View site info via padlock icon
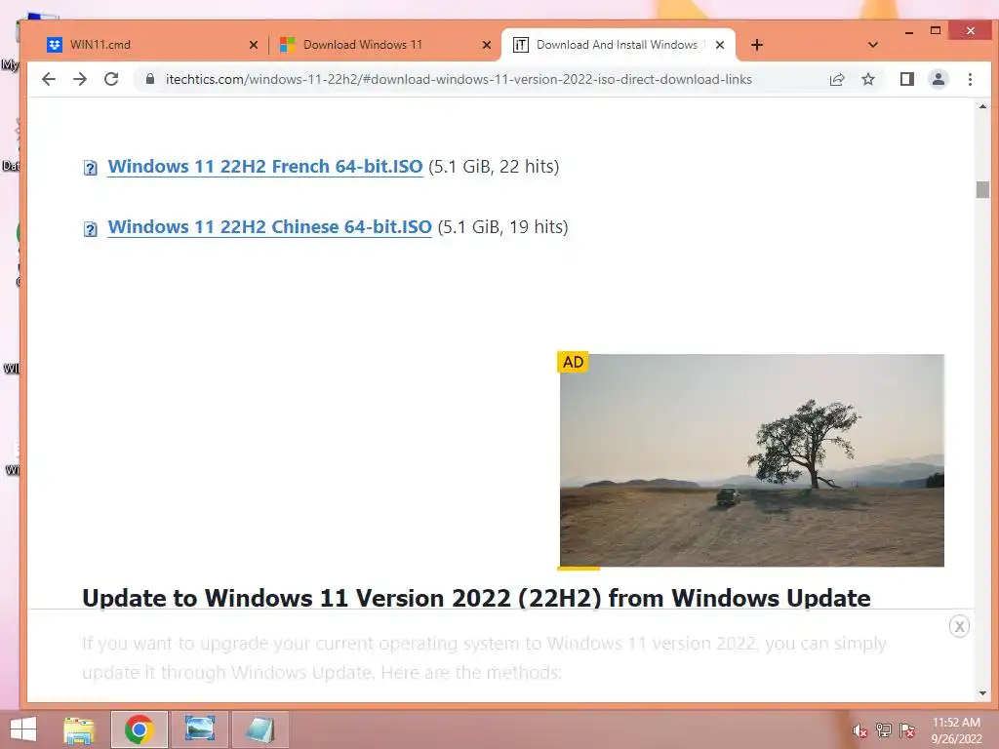Screen dimensions: 999x749 (149, 79)
